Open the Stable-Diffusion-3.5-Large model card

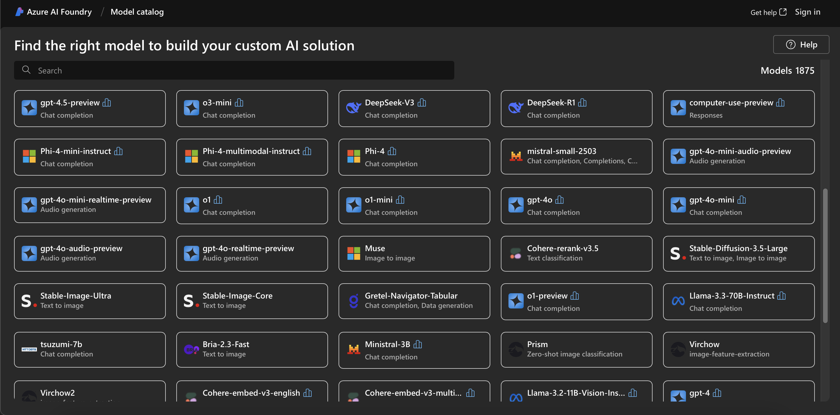pyautogui.click(x=738, y=253)
